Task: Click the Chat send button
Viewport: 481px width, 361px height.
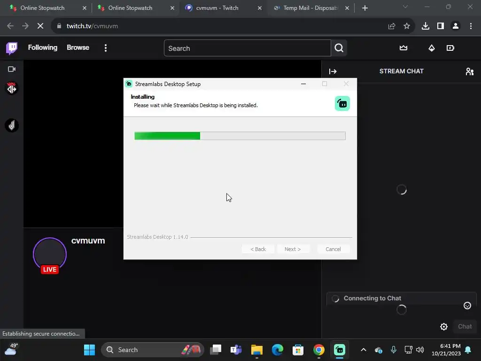Action: (465, 327)
